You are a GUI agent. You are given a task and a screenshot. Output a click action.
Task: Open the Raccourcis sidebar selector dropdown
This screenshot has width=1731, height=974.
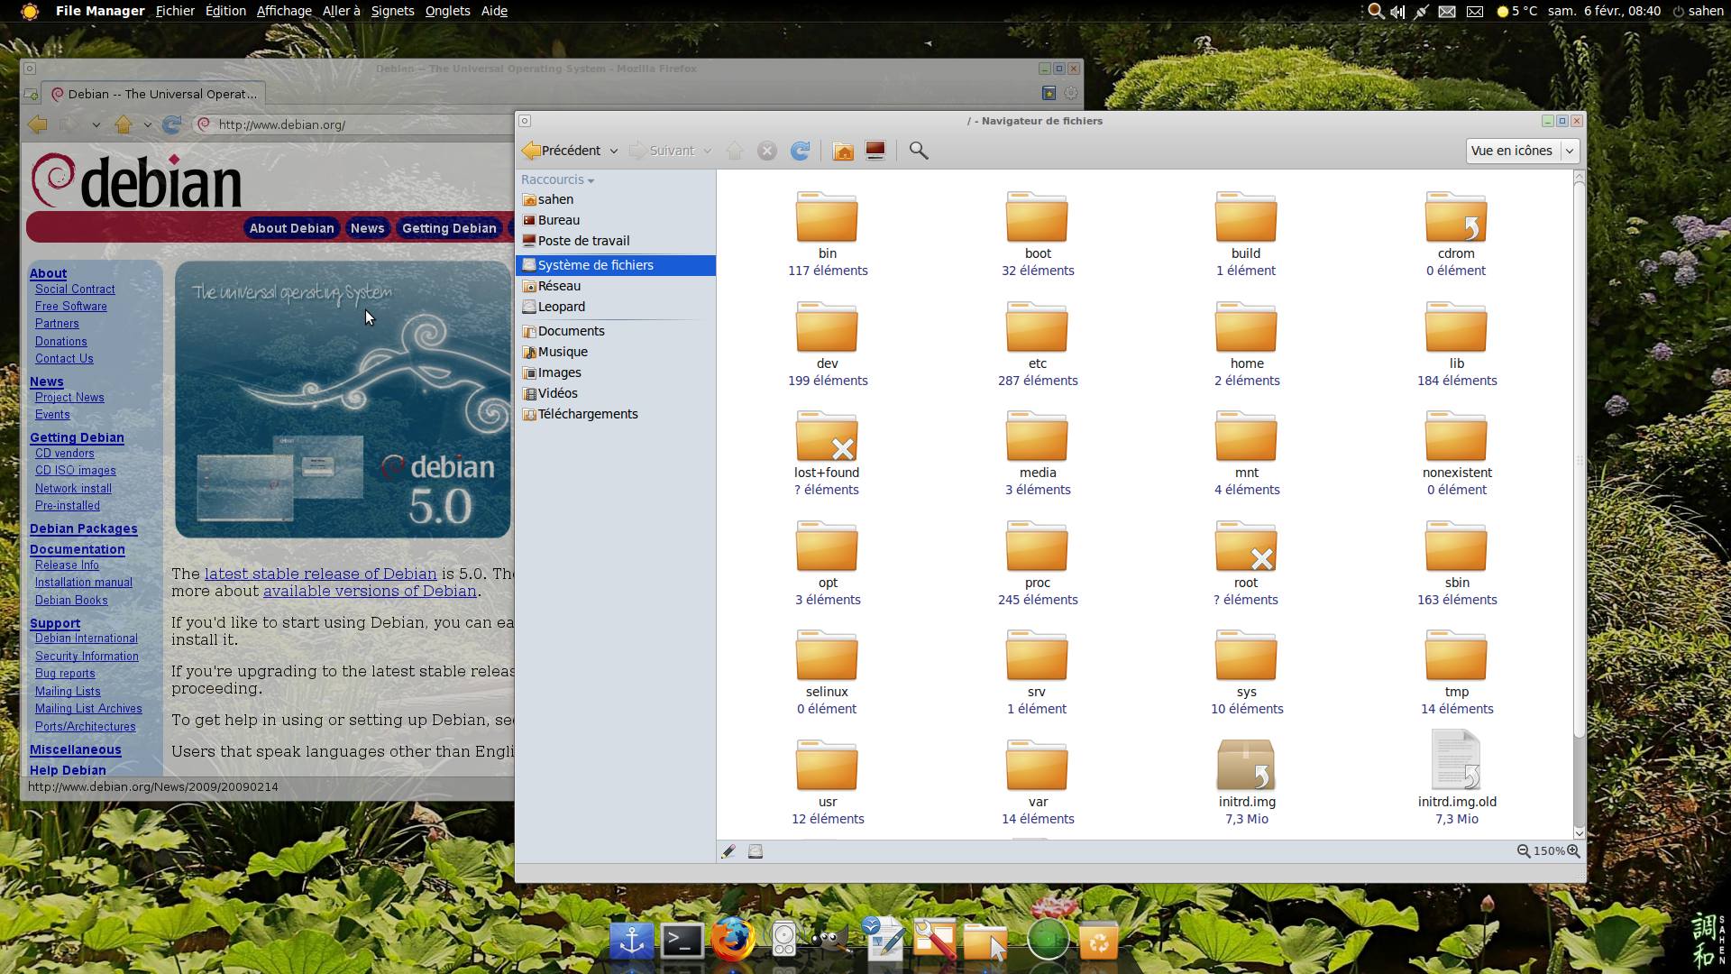(x=557, y=179)
